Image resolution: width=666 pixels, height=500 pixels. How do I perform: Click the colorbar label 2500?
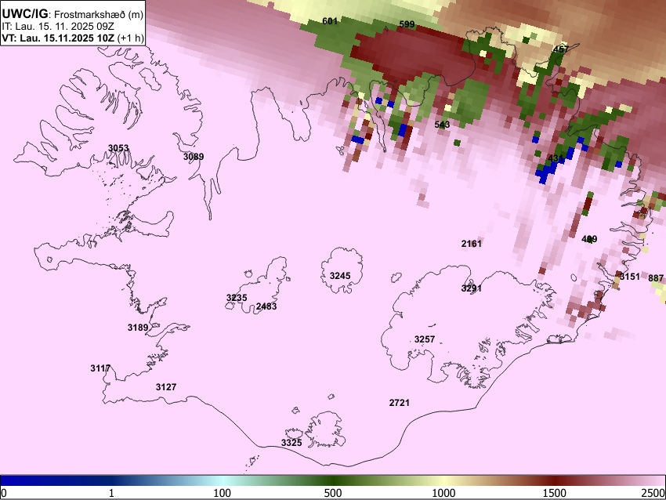(654, 493)
